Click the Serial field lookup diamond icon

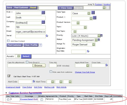[x=47, y=36]
